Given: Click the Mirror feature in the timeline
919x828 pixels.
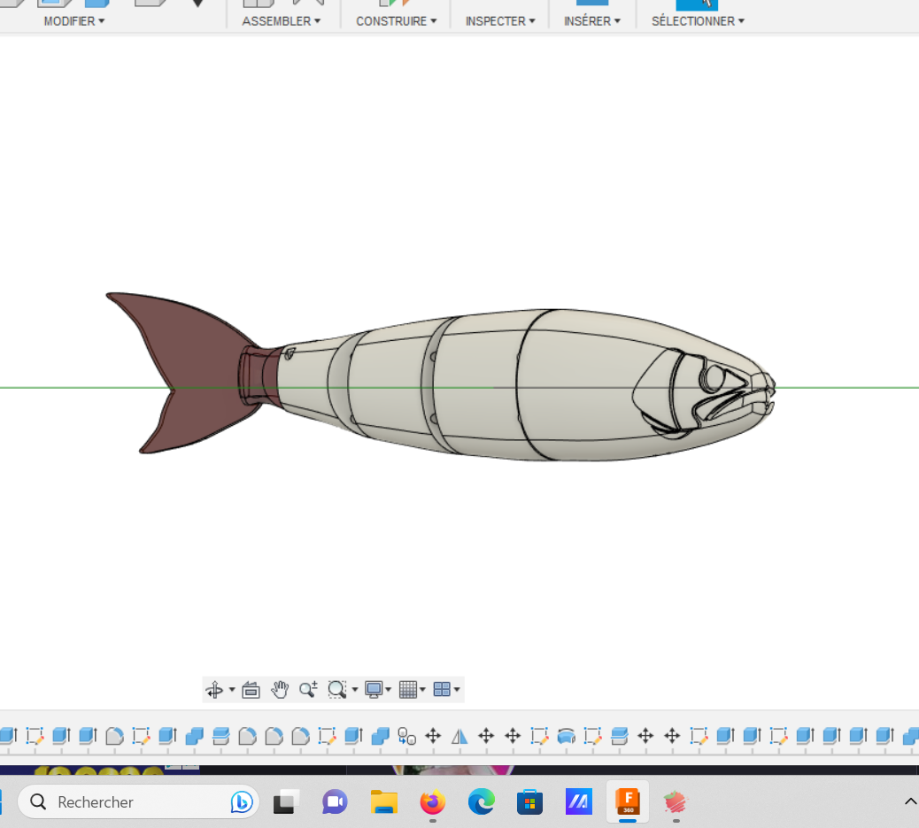Looking at the screenshot, I should coord(459,736).
